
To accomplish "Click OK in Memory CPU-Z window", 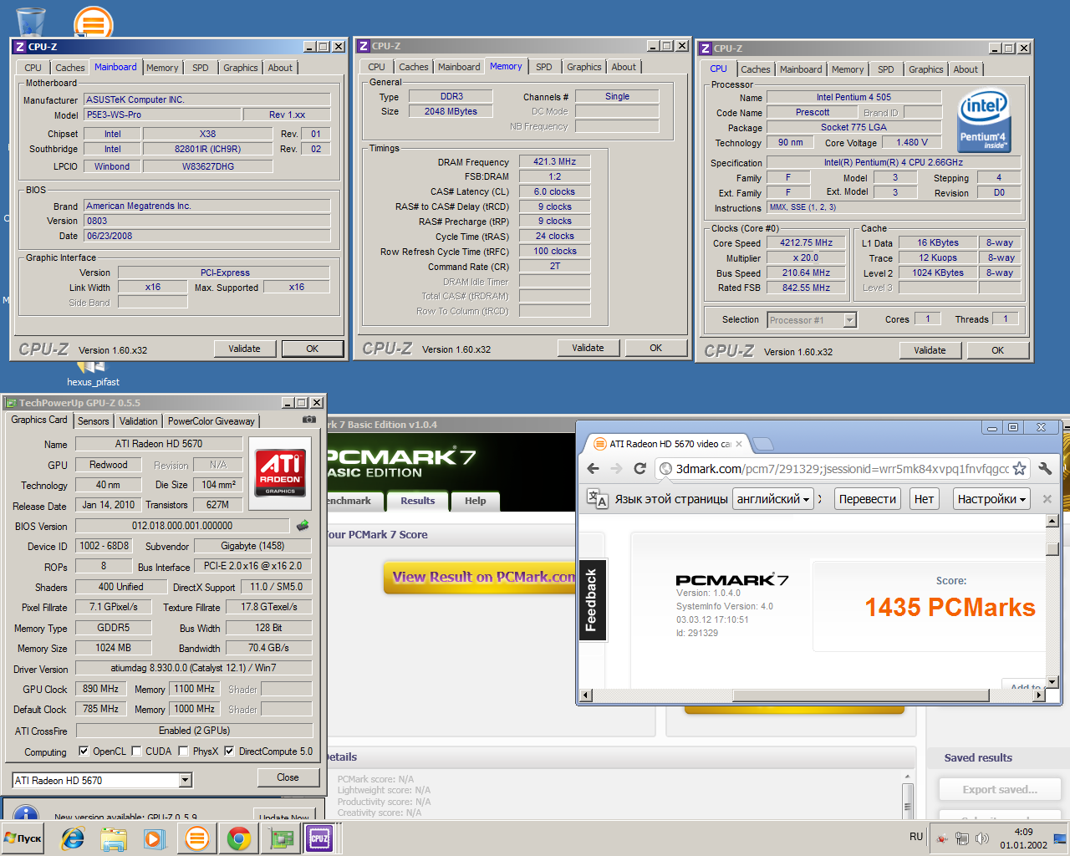I will click(656, 348).
